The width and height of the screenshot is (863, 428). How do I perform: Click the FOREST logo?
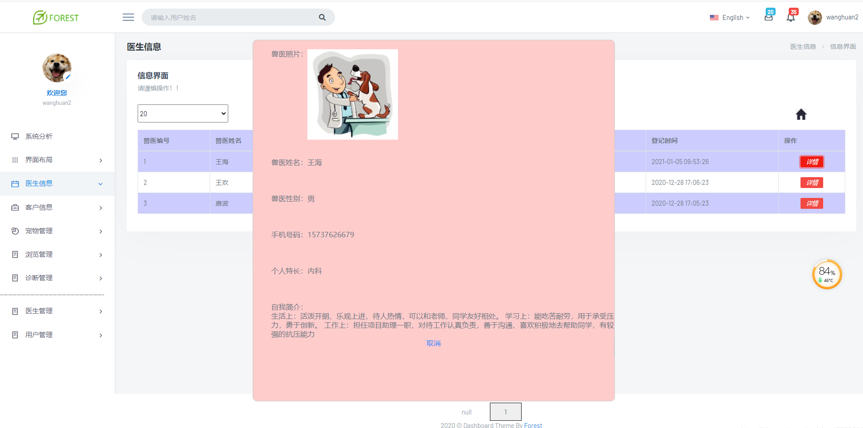(x=56, y=17)
